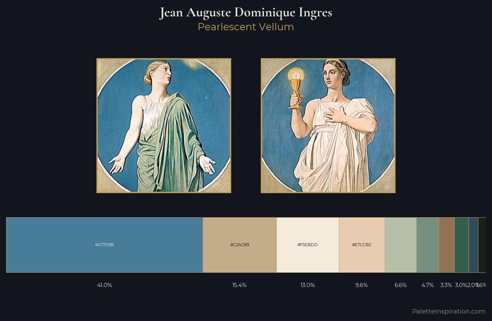
Task: Click the 41.0% percentage label
Action: coord(105,285)
